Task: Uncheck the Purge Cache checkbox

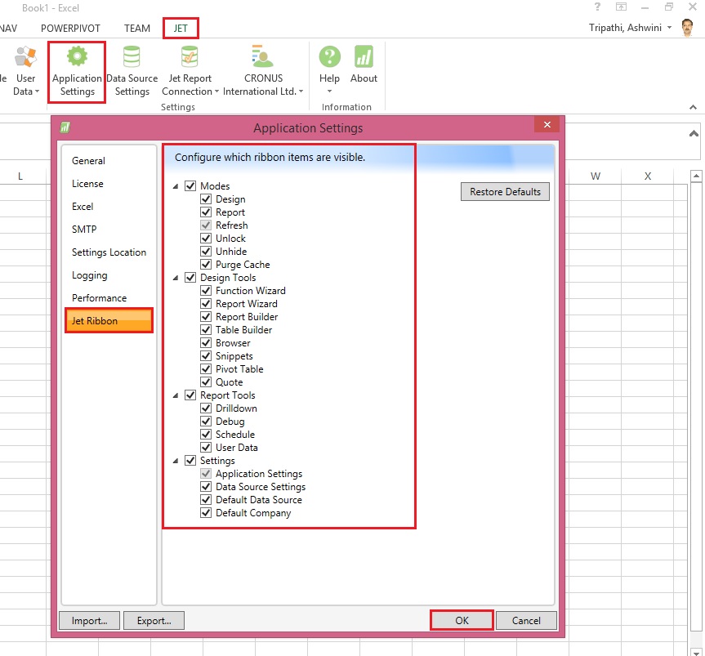Action: point(207,265)
